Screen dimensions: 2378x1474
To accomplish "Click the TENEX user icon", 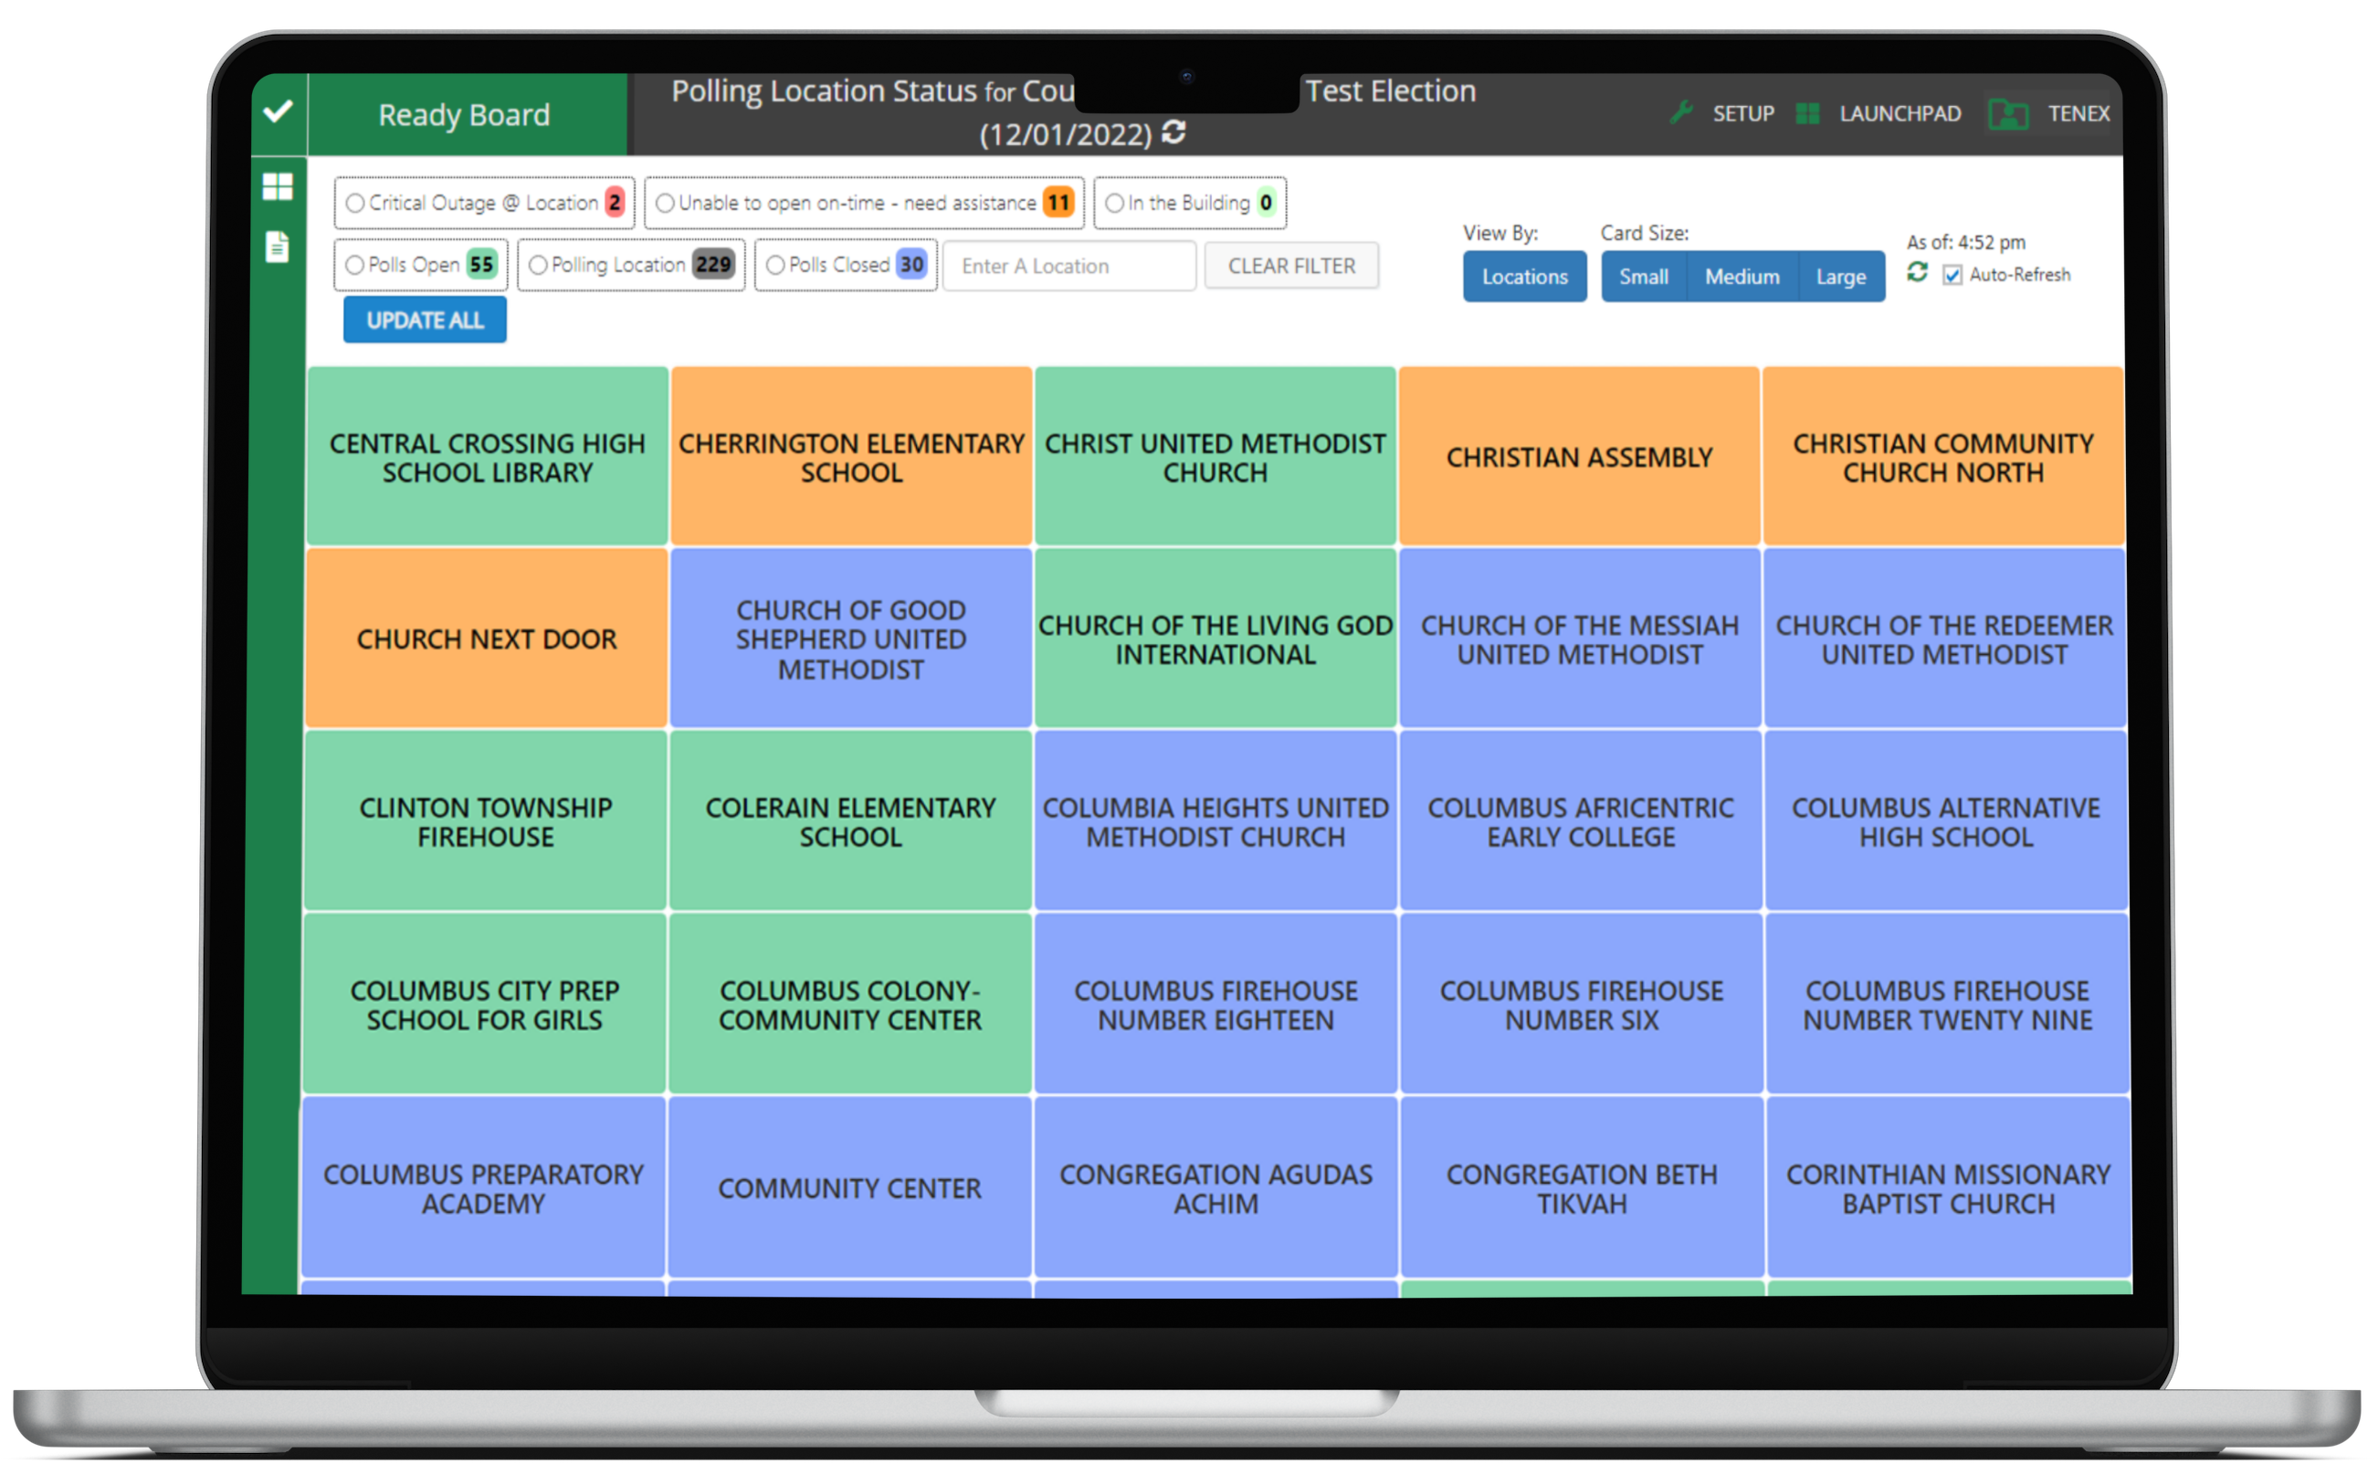I will click(x=2007, y=114).
